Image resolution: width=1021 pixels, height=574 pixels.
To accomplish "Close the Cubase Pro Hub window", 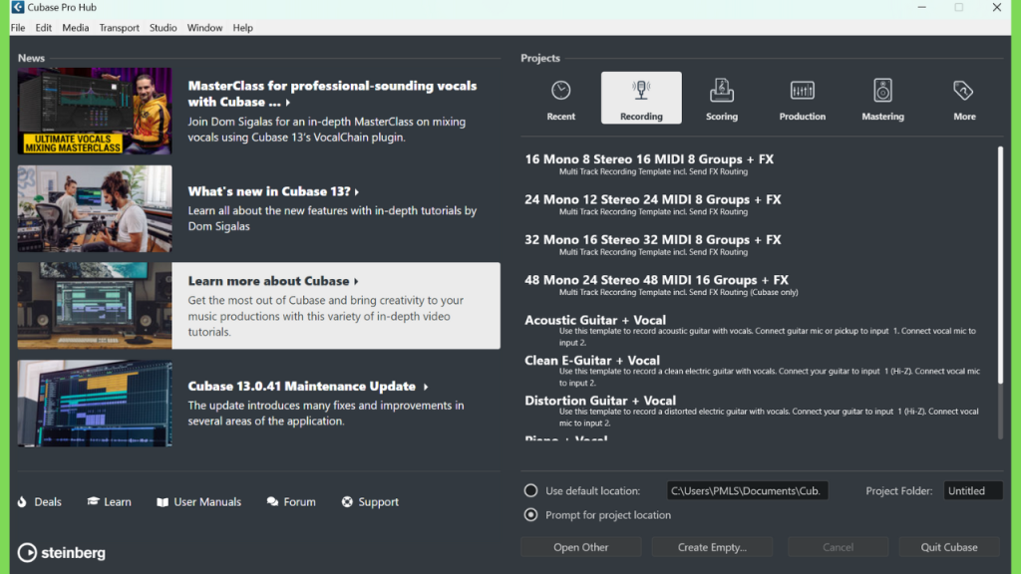I will tap(997, 7).
